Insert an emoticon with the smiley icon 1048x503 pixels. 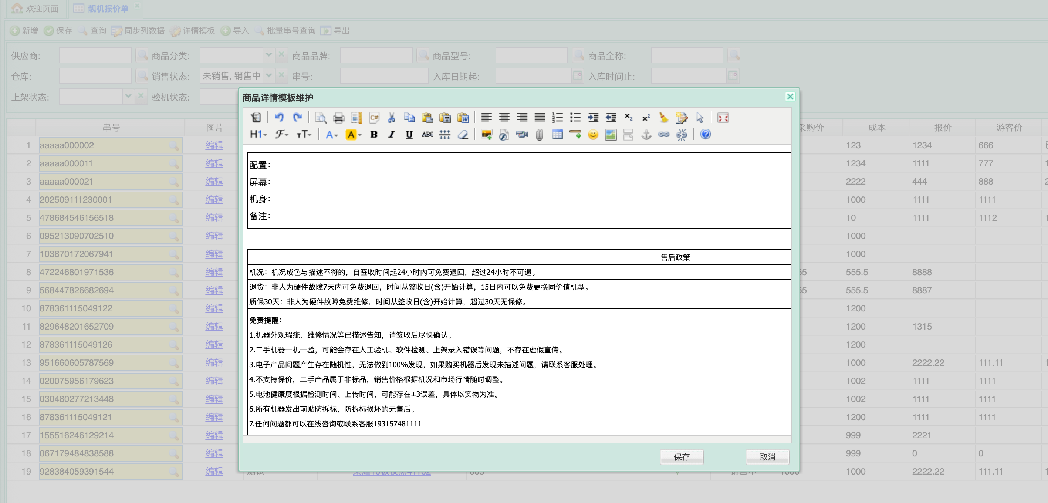[x=593, y=134]
